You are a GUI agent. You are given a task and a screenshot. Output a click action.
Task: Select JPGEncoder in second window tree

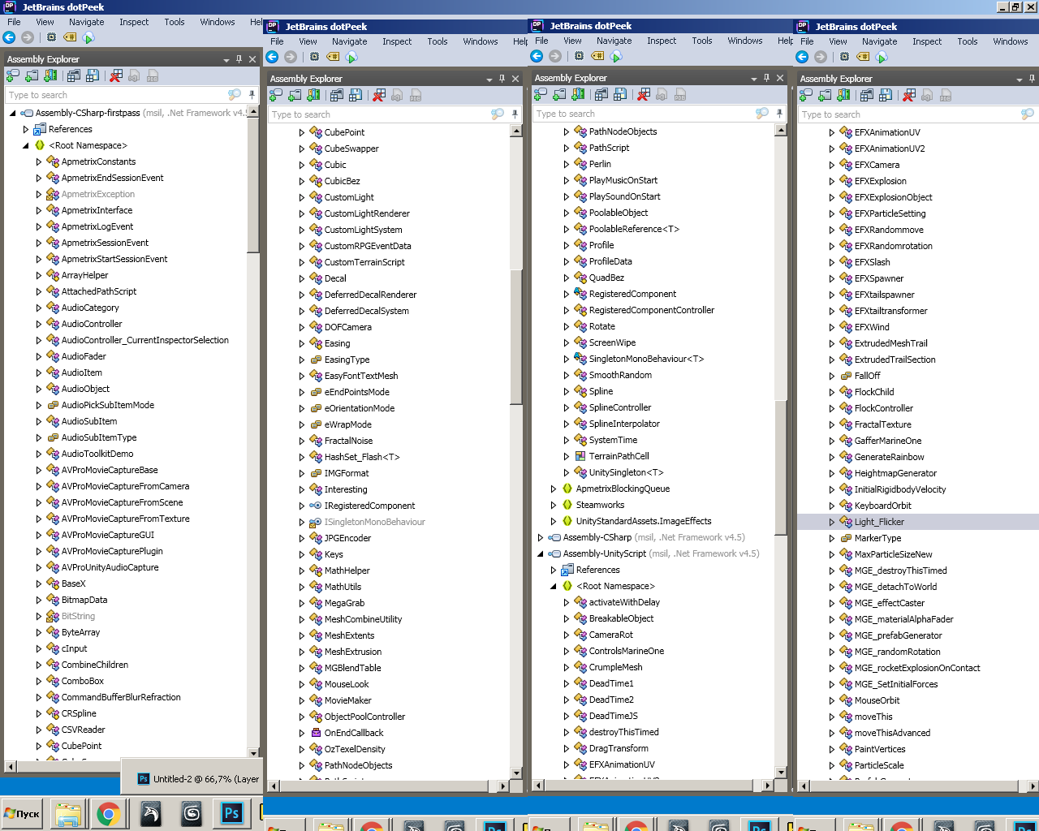(x=347, y=538)
